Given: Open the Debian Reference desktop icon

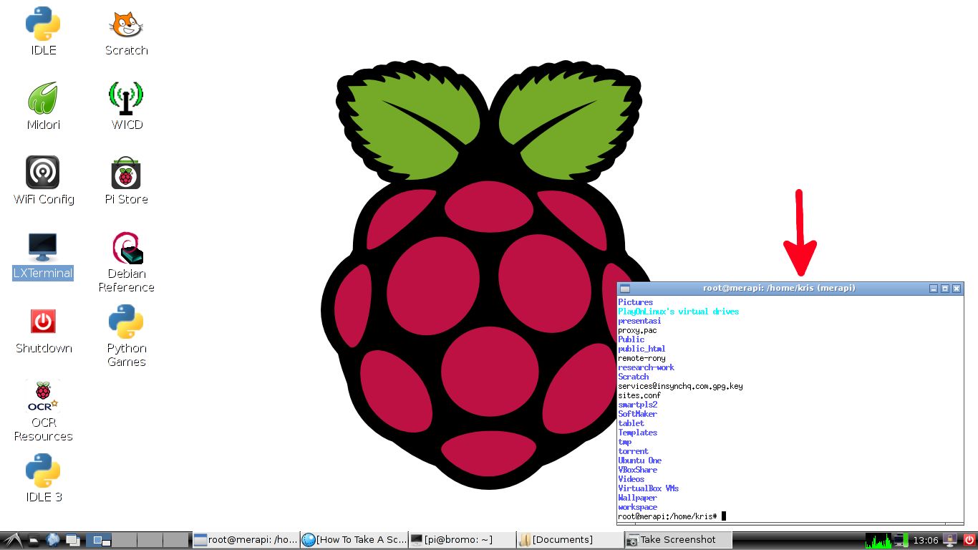Looking at the screenshot, I should [126, 262].
